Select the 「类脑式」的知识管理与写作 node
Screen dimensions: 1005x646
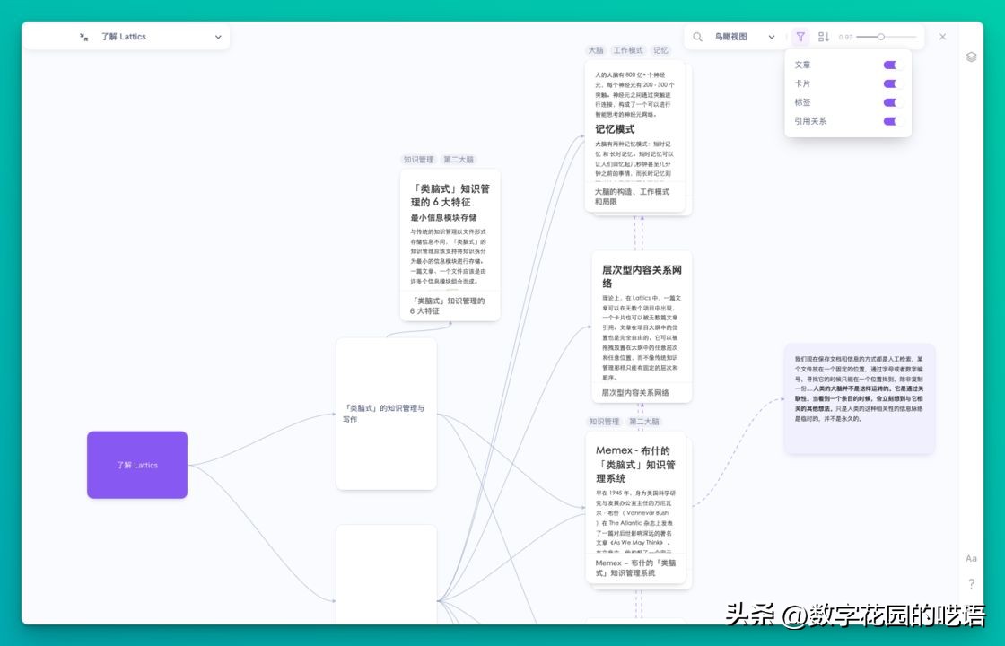[387, 414]
